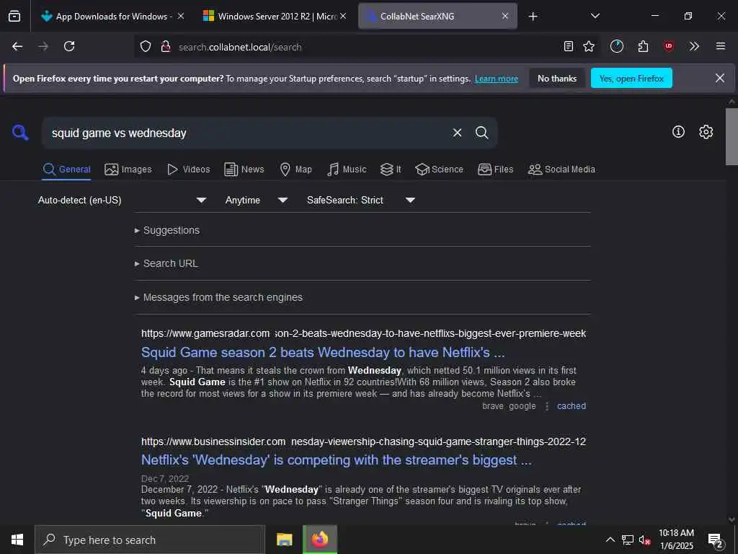The height and width of the screenshot is (554, 738).
Task: Select the Images search category
Action: click(x=128, y=170)
